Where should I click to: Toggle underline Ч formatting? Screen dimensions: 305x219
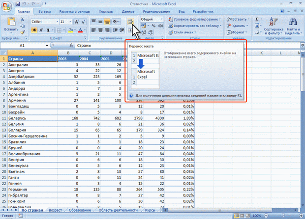(48, 30)
